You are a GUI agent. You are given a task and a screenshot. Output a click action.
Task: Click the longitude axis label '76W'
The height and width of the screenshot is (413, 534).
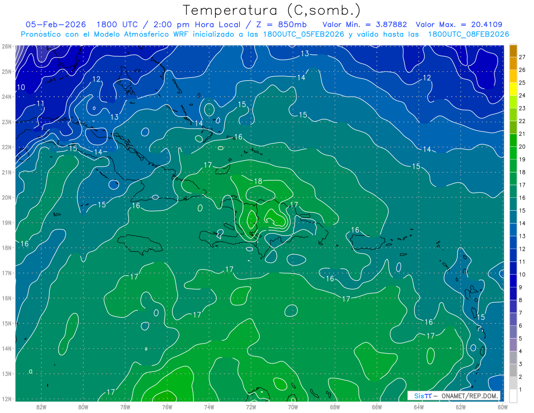click(167, 407)
